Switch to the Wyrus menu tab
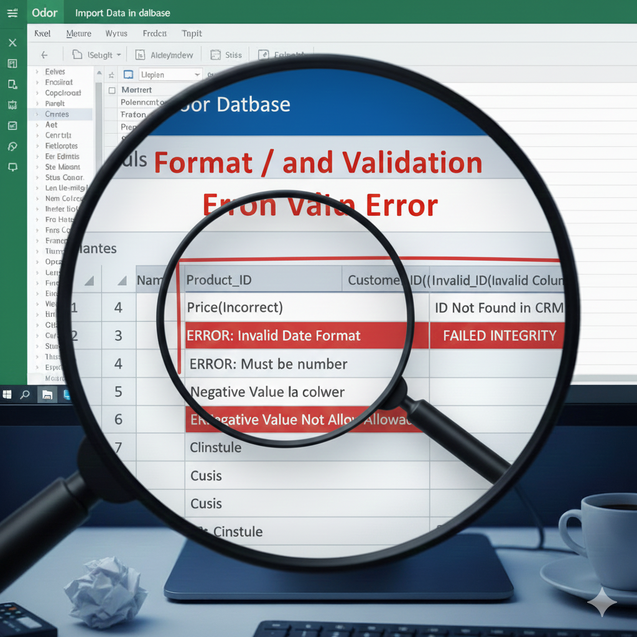Viewport: 637px width, 637px height. pos(116,34)
